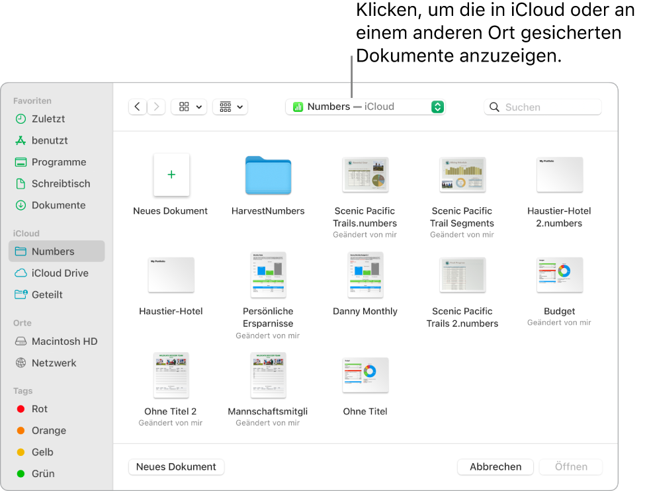The width and height of the screenshot is (645, 491).
Task: Select Haustier-Hotel 2.numbers thumbnail
Action: (x=560, y=175)
